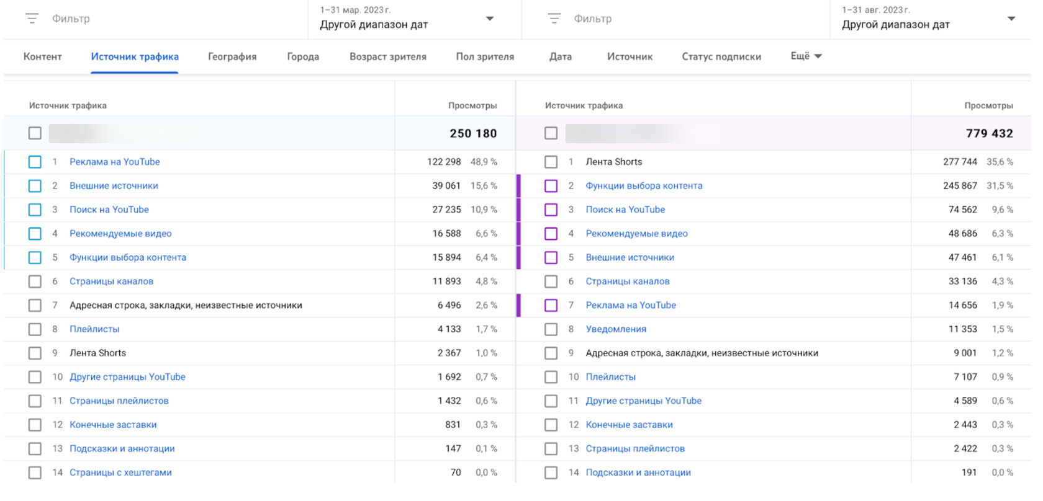Toggle the Лента Shorts checkbox in right table
The height and width of the screenshot is (501, 1043).
click(x=551, y=162)
